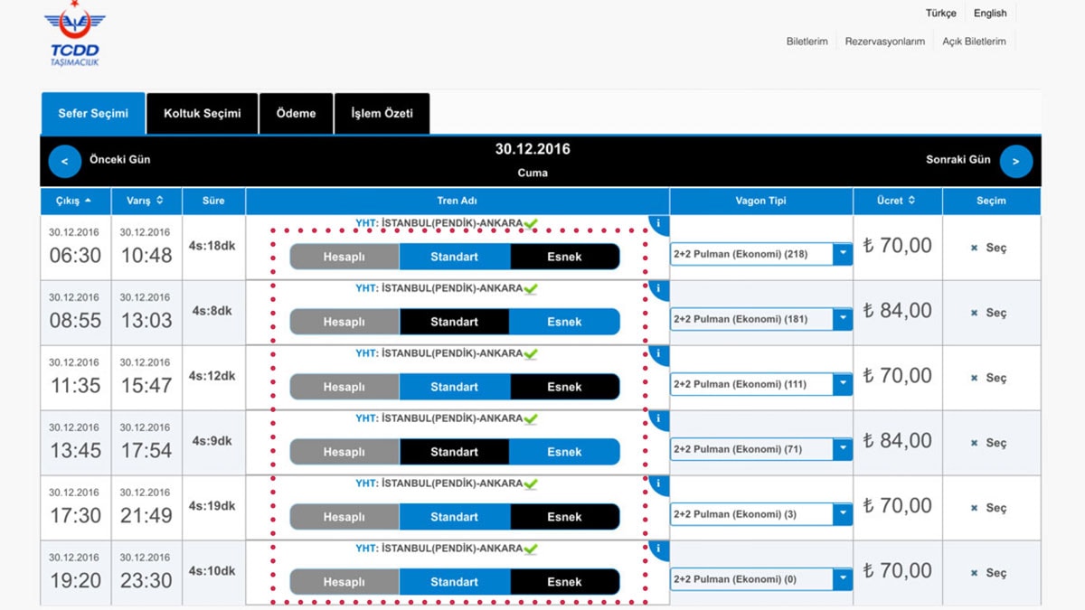Open info icon for the 19:20 train
Viewport: 1085px width, 610px height.
(x=659, y=549)
